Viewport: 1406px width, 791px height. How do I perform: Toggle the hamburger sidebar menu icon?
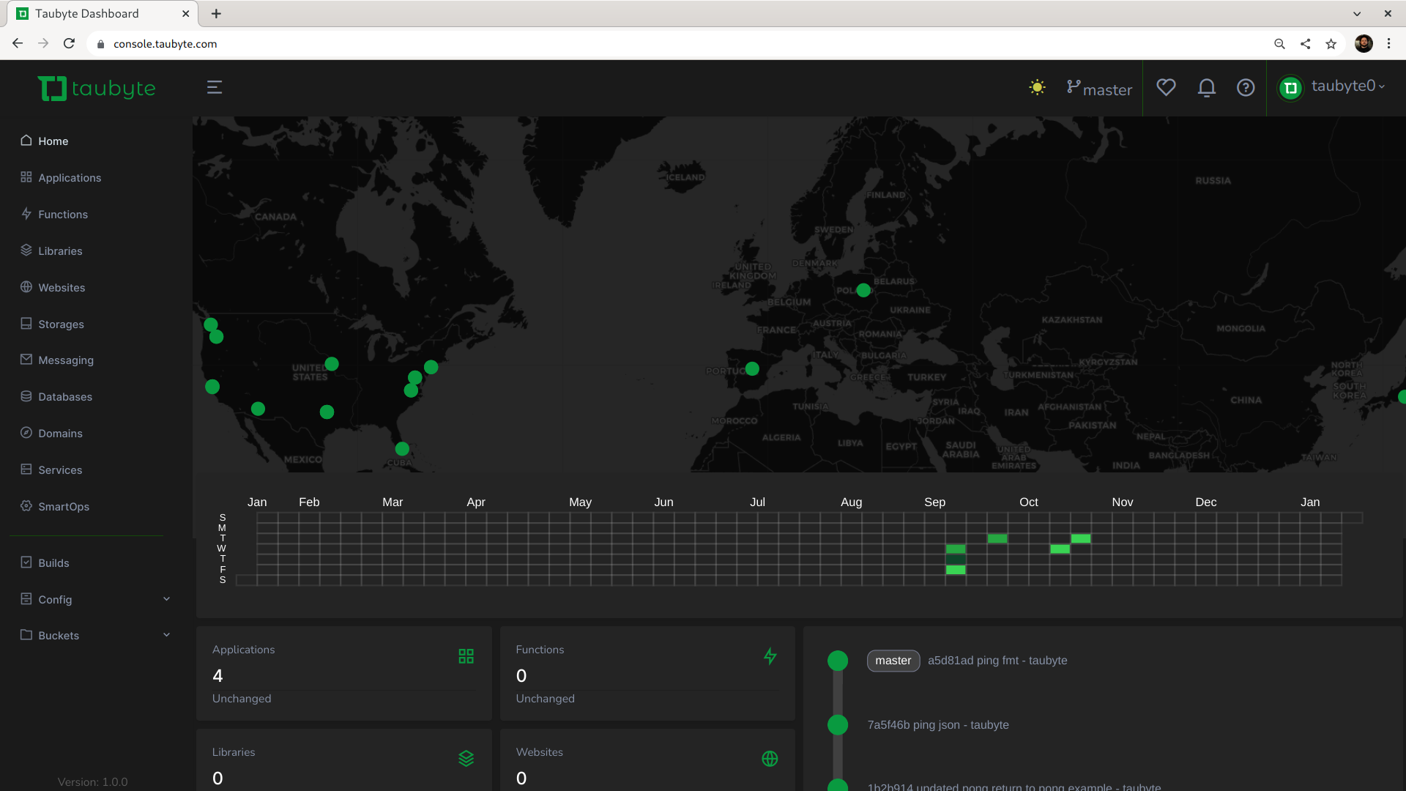click(x=215, y=88)
